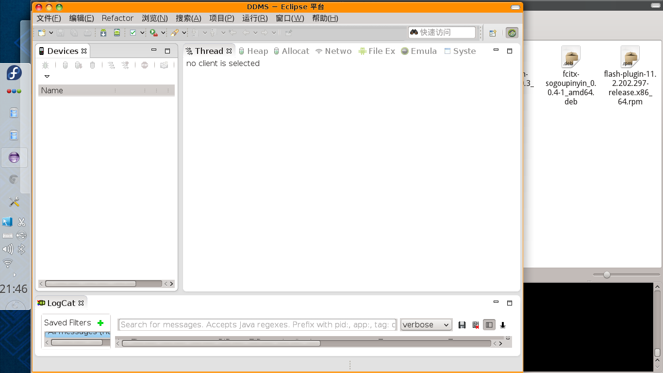The width and height of the screenshot is (663, 373).
Task: Open the 文件(F) menu
Action: 49,18
